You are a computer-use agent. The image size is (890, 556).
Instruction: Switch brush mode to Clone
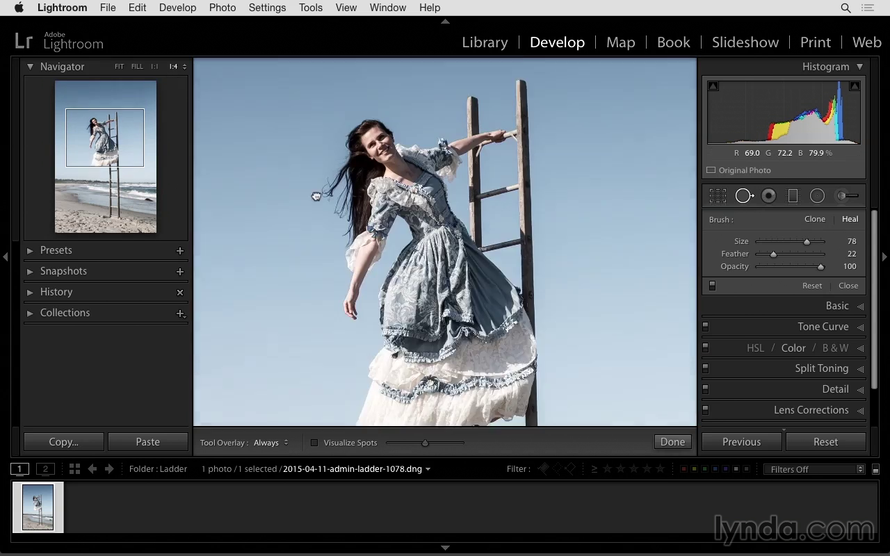815,219
